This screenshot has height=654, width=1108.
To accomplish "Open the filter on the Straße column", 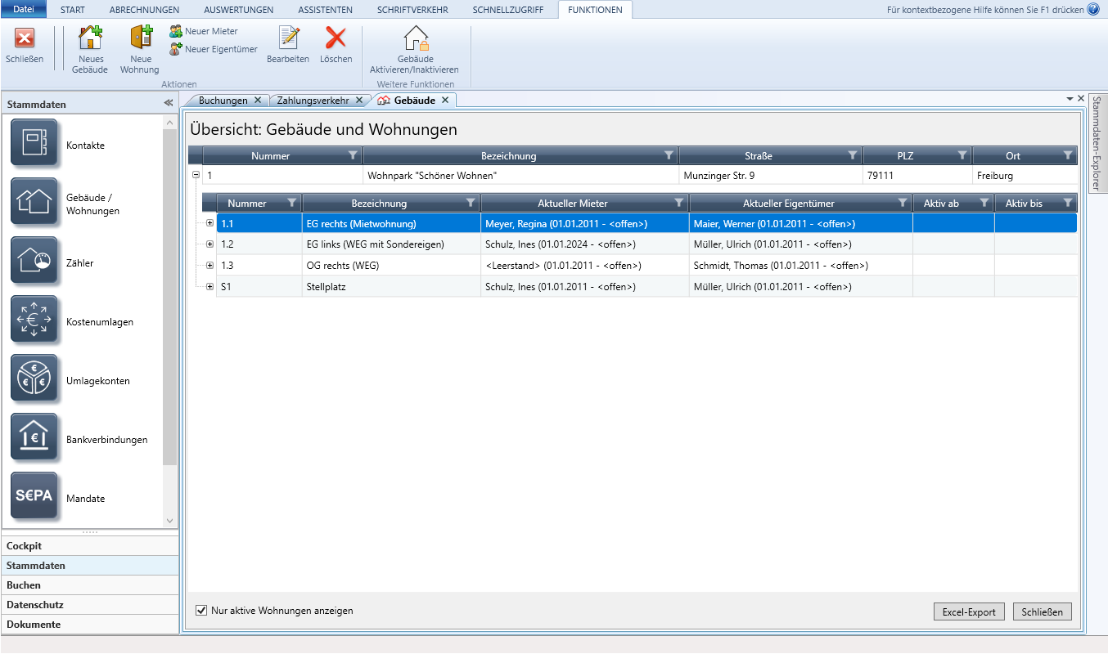I will tap(853, 155).
